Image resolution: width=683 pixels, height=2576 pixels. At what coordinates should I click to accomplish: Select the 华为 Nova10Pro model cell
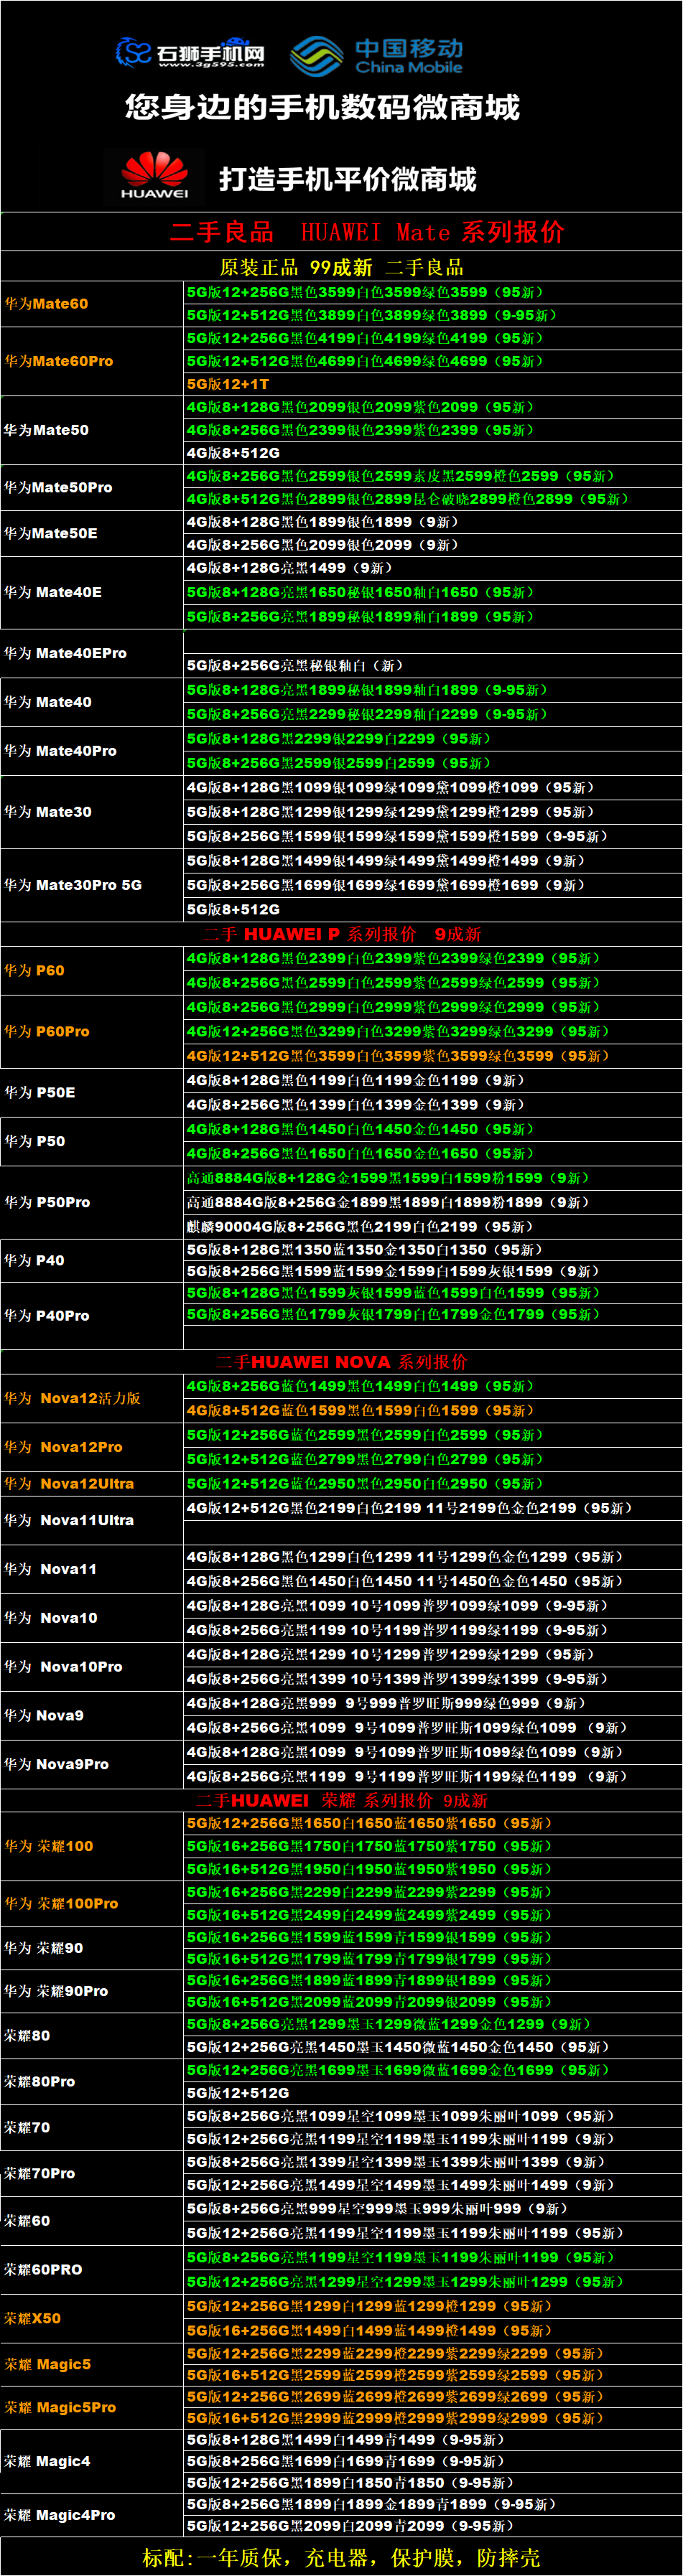pyautogui.click(x=91, y=1667)
